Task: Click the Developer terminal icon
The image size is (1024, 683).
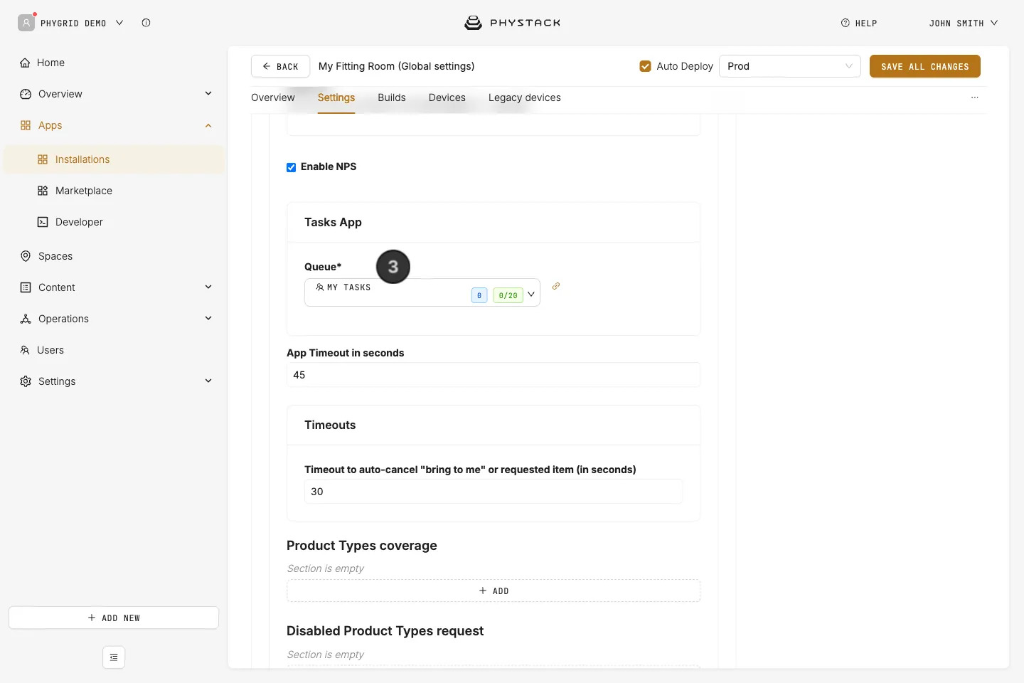Action: click(x=43, y=222)
